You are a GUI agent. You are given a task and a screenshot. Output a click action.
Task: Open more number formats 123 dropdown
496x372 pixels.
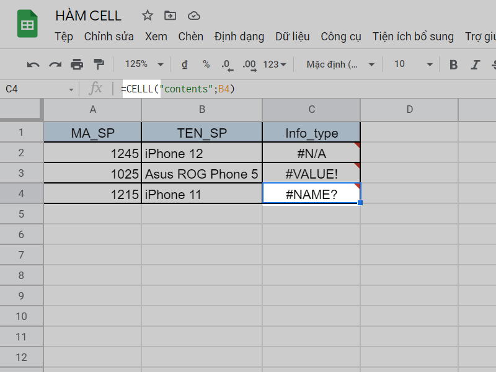[274, 64]
